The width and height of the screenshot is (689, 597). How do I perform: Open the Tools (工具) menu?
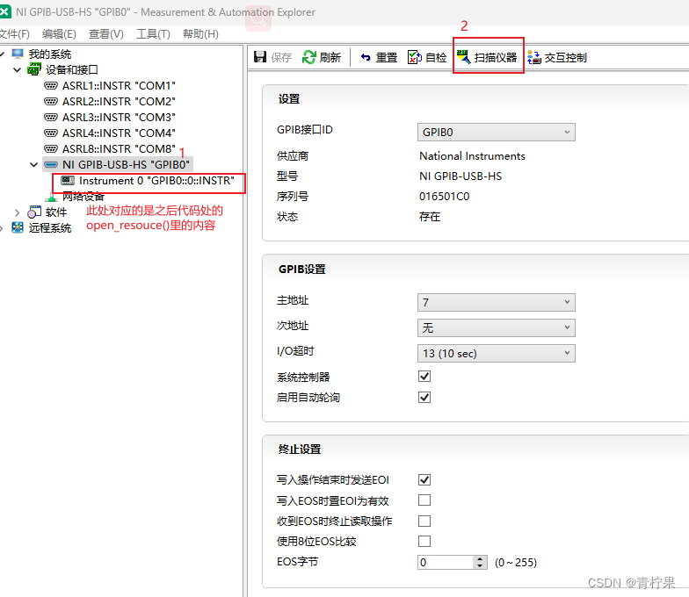[x=153, y=33]
